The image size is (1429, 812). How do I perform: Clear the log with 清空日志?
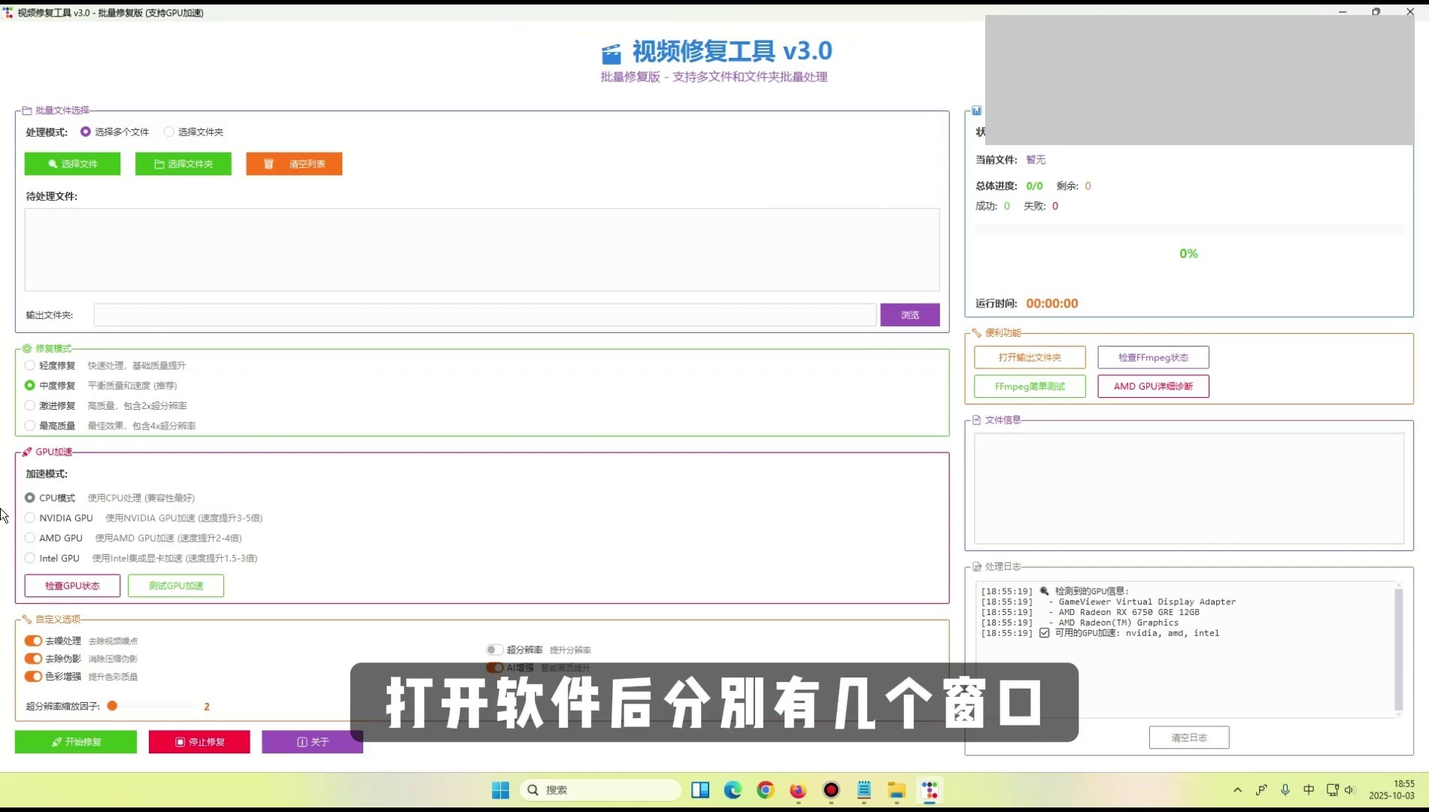[1189, 738]
